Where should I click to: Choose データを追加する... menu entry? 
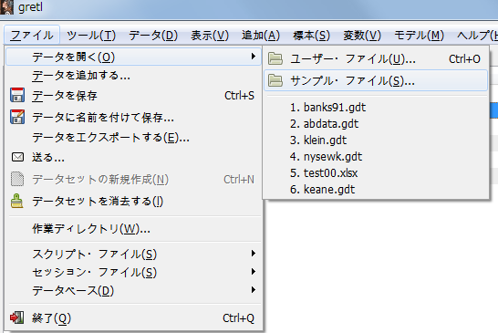133,76
